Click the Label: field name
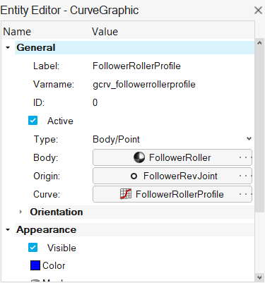Image resolution: width=265 pixels, height=283 pixels. [x=46, y=66]
